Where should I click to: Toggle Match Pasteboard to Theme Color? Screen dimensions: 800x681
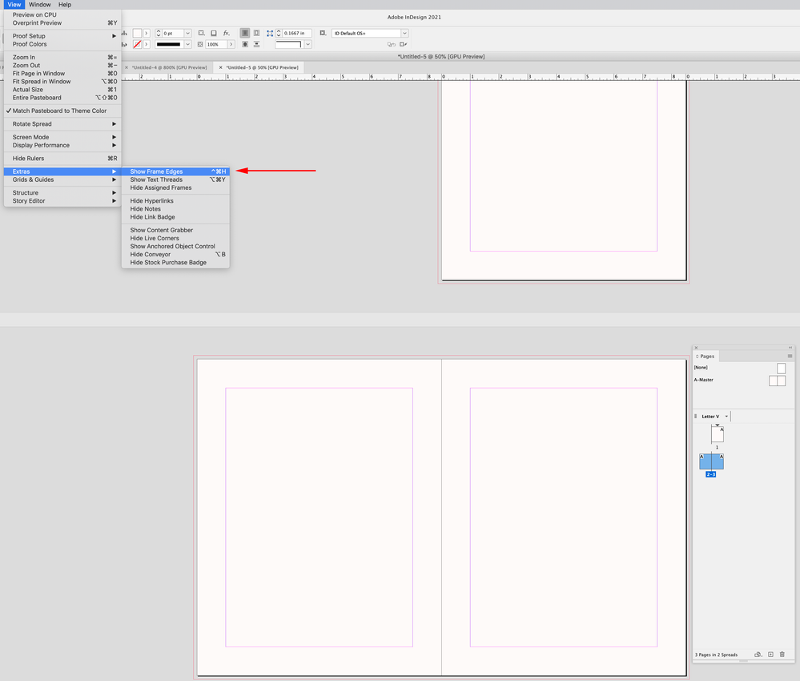click(59, 111)
